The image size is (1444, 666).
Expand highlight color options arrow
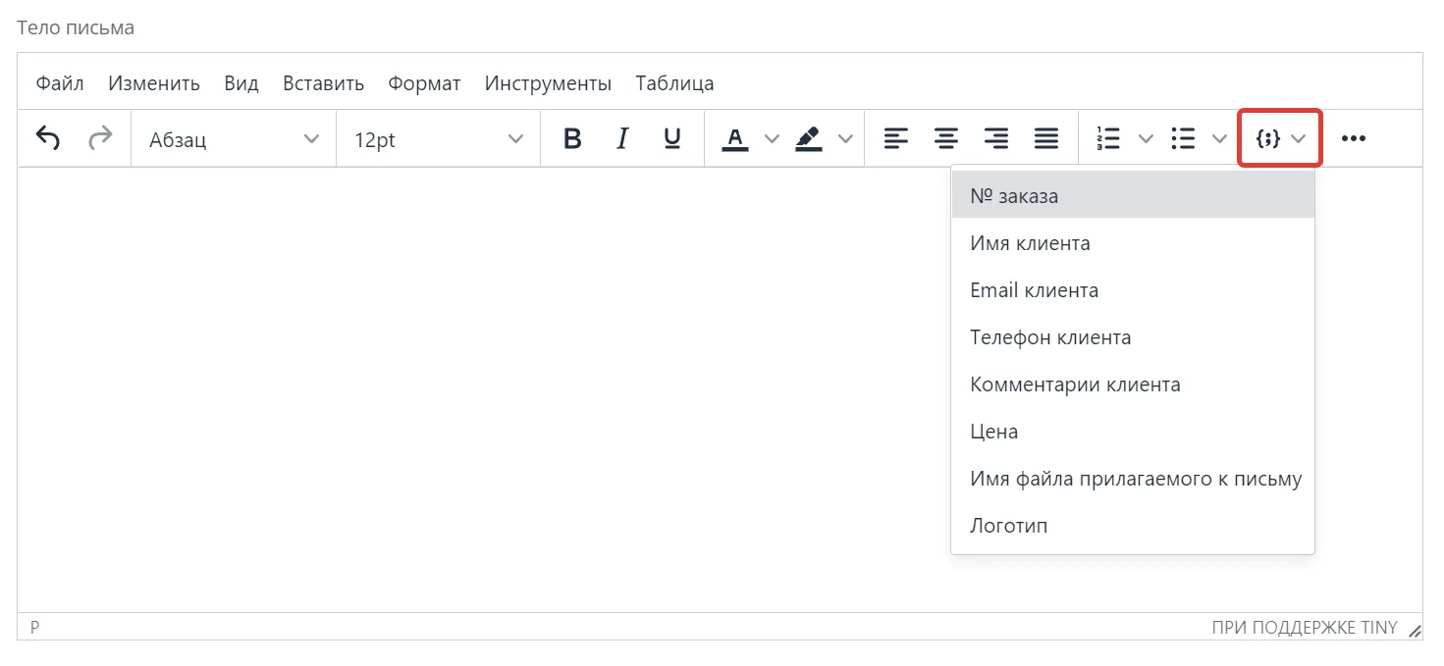coord(845,138)
